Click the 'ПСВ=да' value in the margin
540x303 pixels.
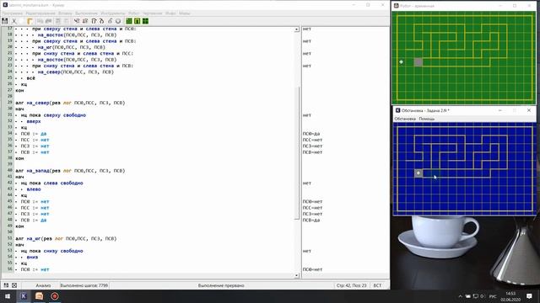coord(311,221)
